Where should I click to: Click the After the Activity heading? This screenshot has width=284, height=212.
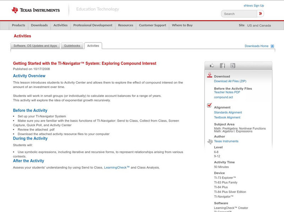pos(28,161)
